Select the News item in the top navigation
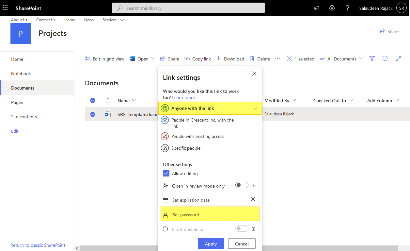 click(x=89, y=20)
